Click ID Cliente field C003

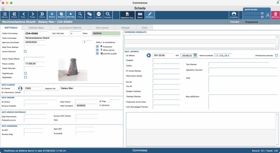coord(34,88)
